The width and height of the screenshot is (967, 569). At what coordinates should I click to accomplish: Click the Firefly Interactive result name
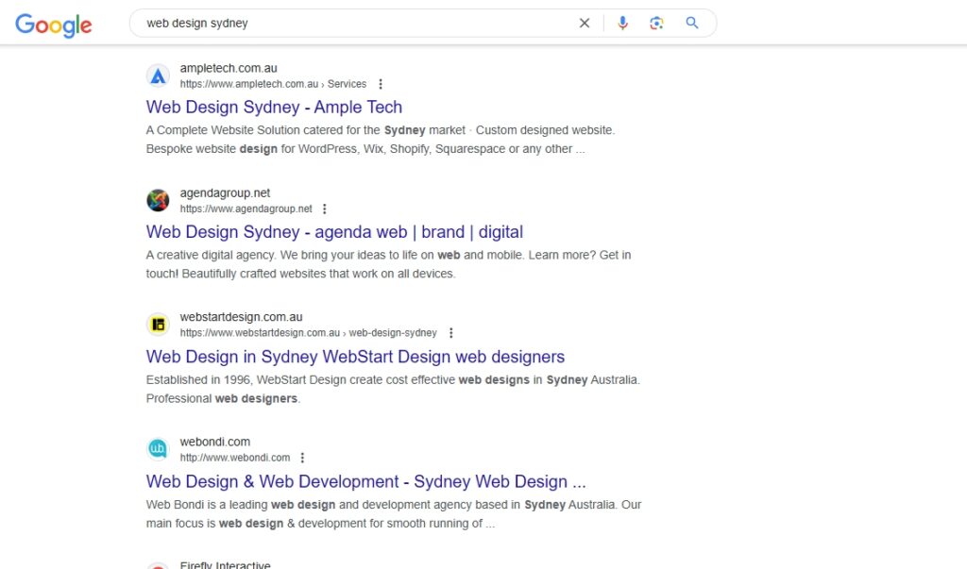pyautogui.click(x=225, y=565)
